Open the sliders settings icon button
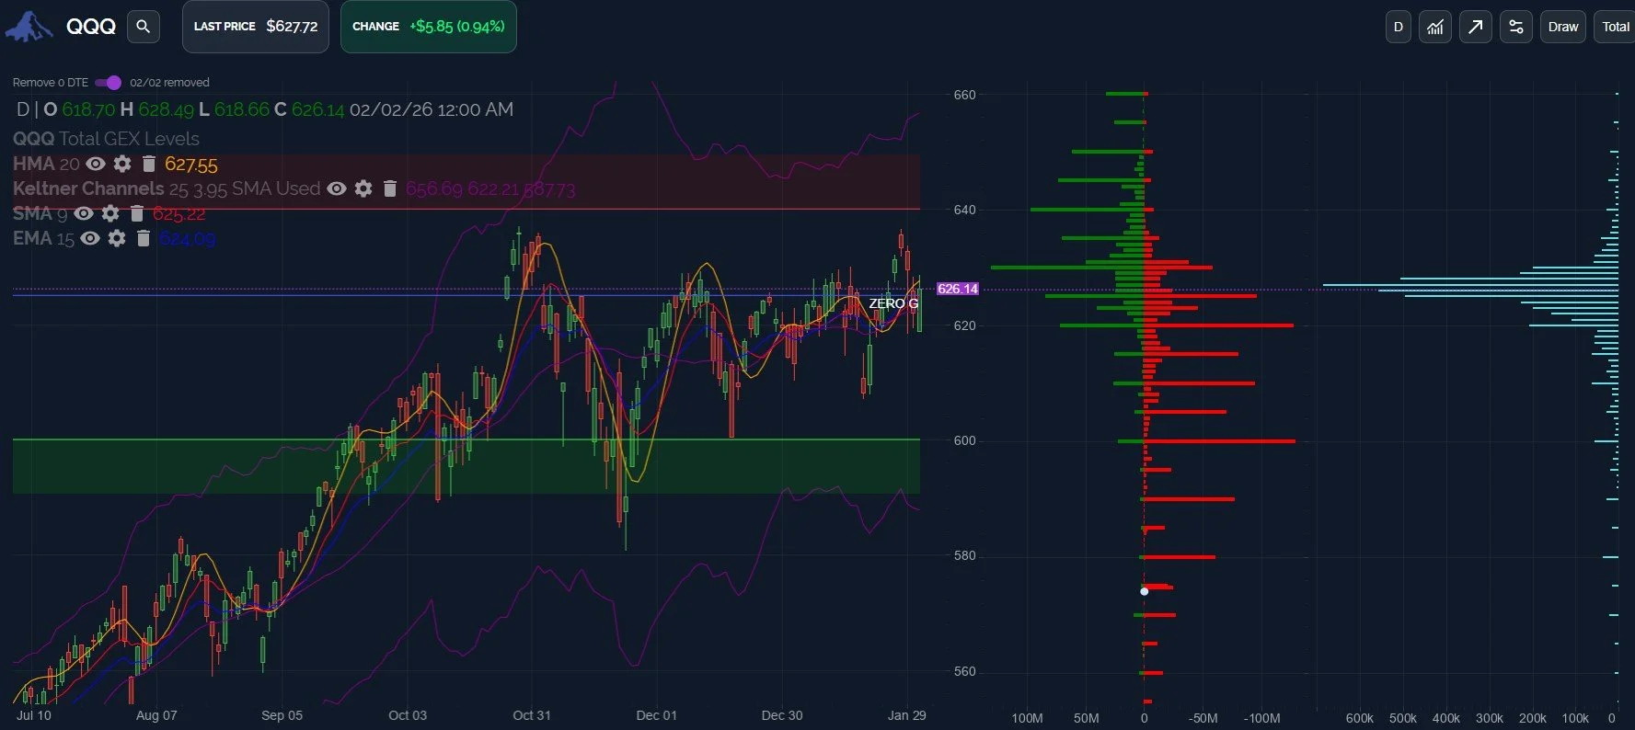This screenshot has height=730, width=1635. pyautogui.click(x=1516, y=27)
